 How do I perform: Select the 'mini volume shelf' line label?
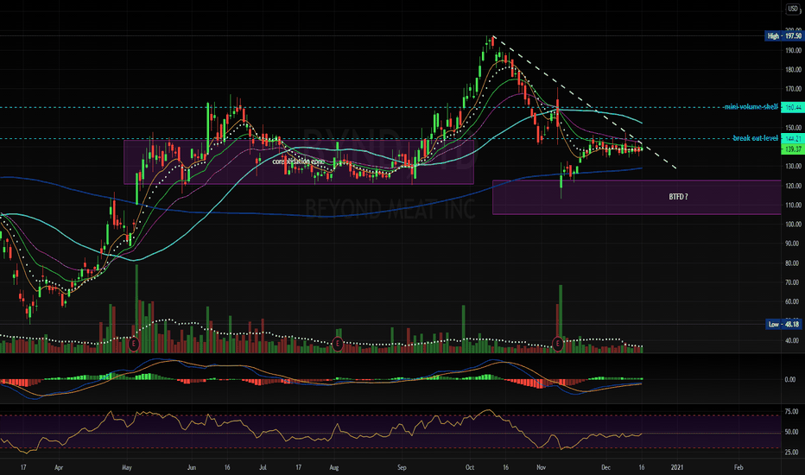tap(751, 107)
